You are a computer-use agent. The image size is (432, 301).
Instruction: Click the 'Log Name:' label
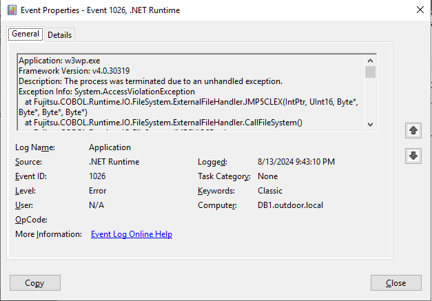(x=35, y=147)
